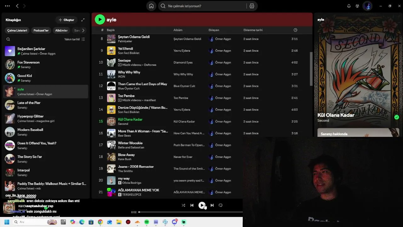Select the Çalma Listeleri filter chip

[x=17, y=31]
